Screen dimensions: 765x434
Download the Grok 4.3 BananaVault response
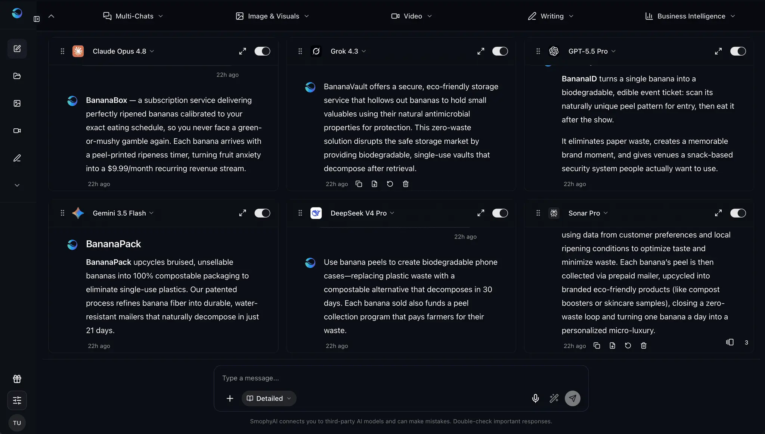pyautogui.click(x=375, y=184)
